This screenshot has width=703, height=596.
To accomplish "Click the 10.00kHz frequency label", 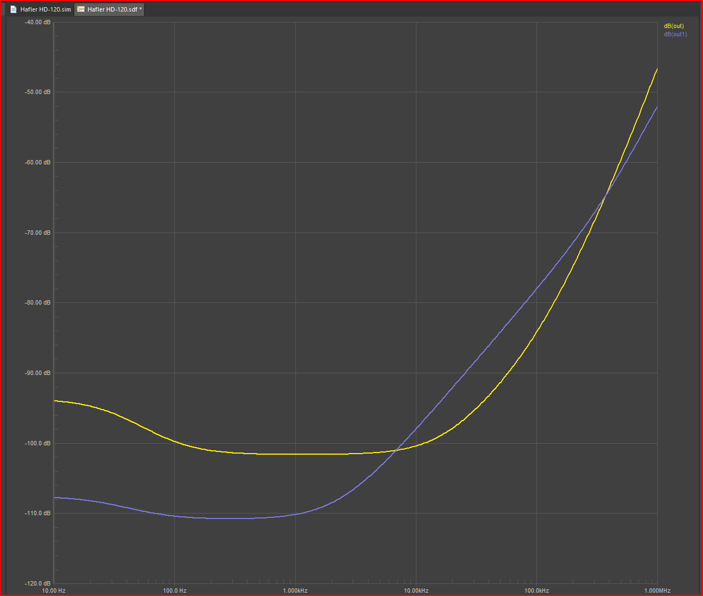I will point(416,591).
